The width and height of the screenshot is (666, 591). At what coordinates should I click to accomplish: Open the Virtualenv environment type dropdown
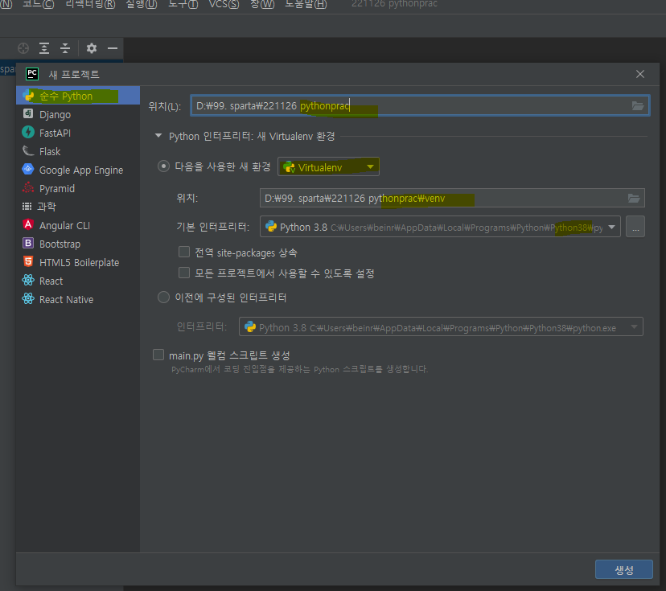(x=328, y=167)
